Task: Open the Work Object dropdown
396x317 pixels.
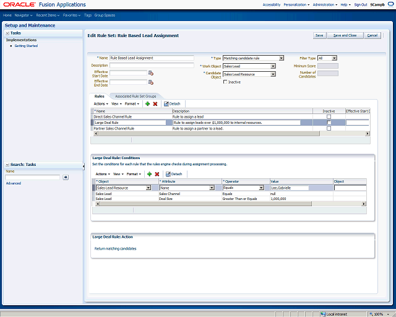Action: (273, 66)
